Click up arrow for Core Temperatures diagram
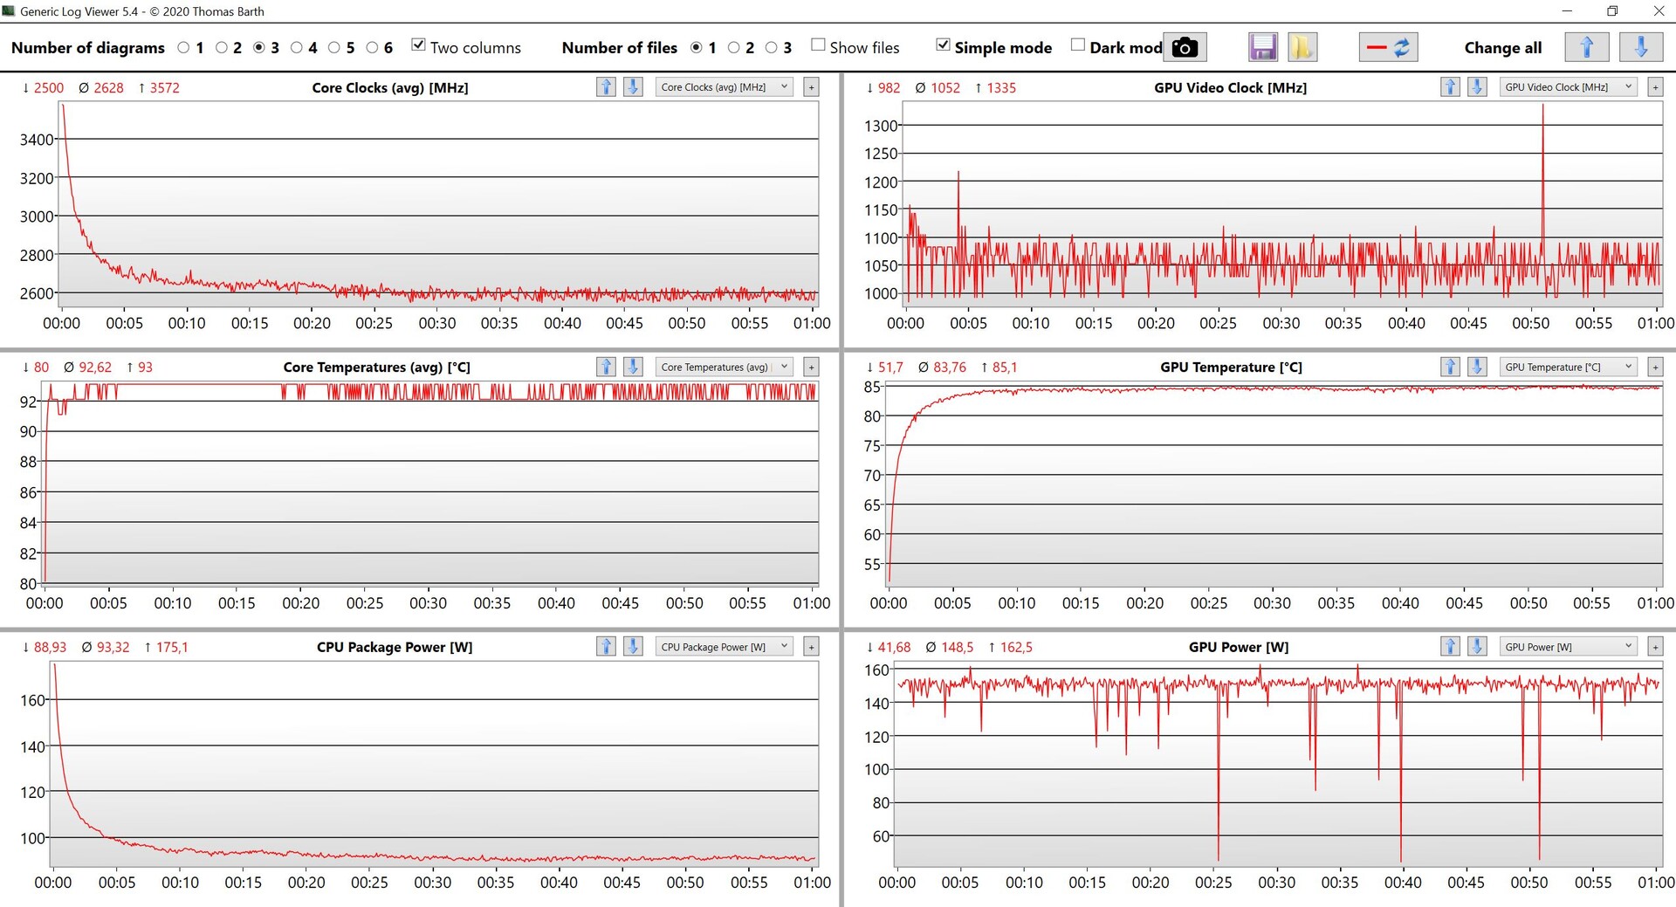Image resolution: width=1676 pixels, height=907 pixels. click(606, 367)
